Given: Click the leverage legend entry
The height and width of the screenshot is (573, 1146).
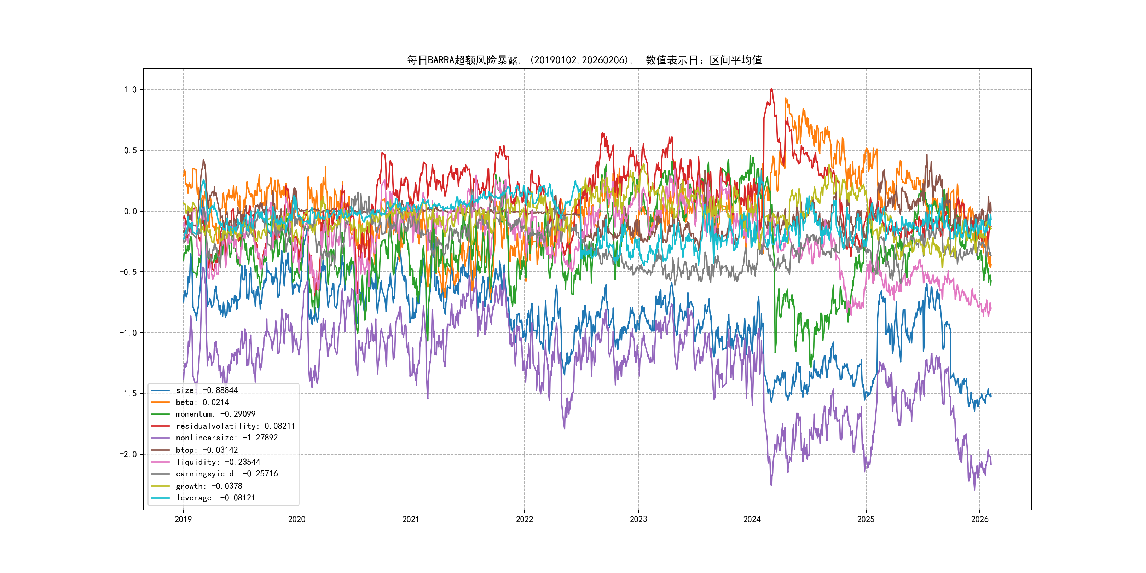Looking at the screenshot, I should click(215, 498).
